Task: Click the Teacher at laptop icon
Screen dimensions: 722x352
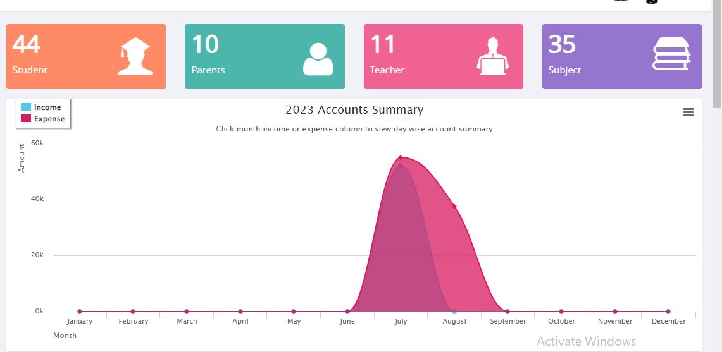Action: [492, 57]
